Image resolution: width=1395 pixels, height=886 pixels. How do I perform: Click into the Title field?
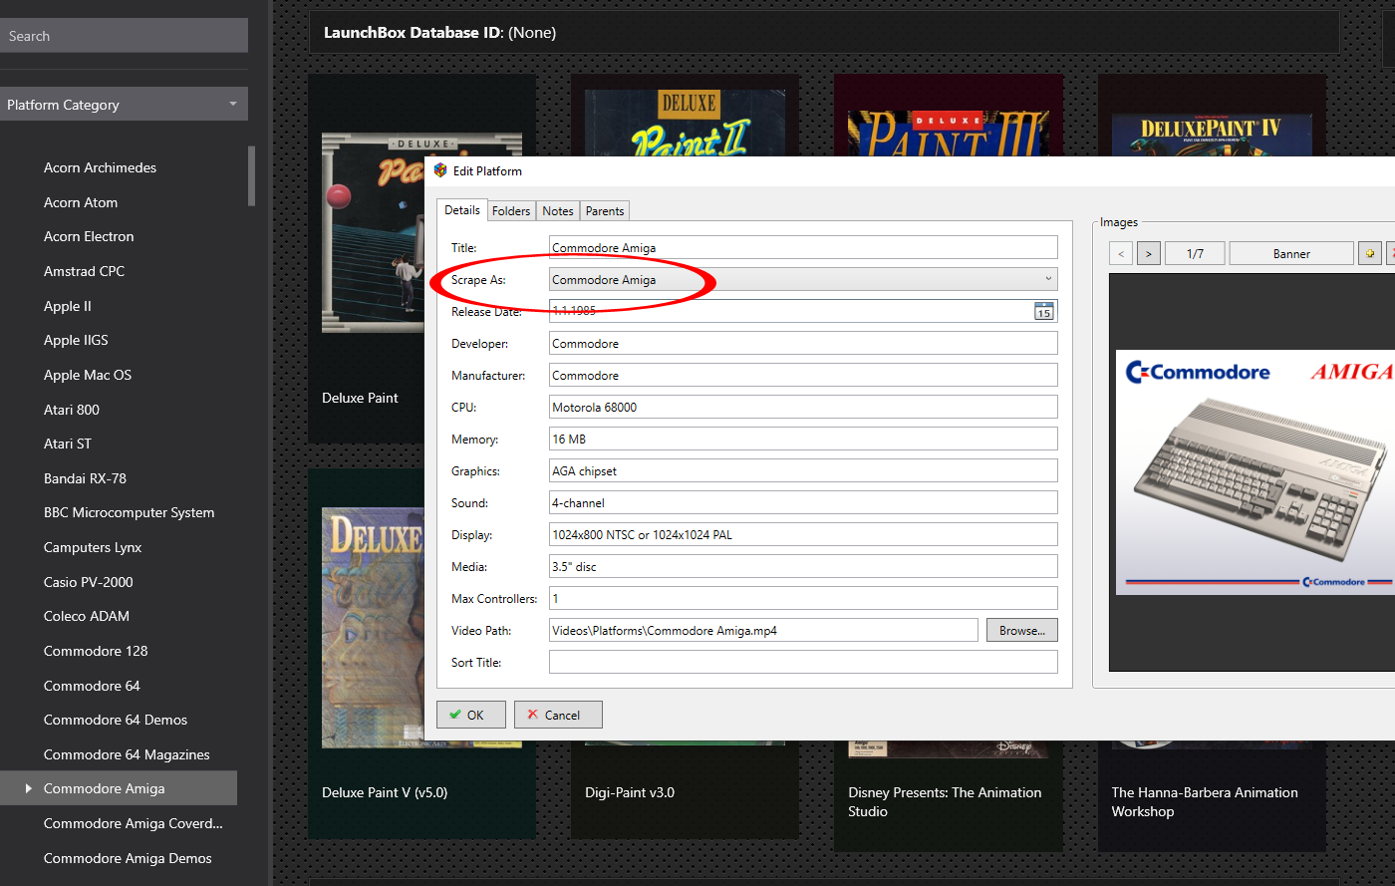coord(803,247)
